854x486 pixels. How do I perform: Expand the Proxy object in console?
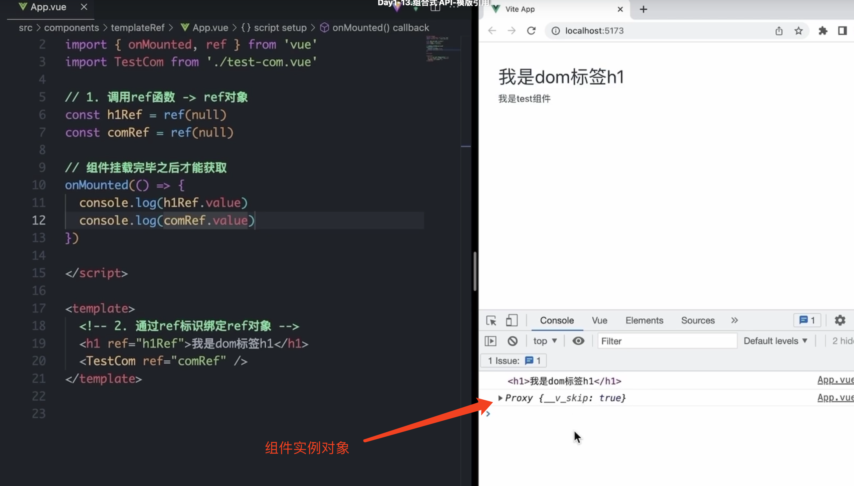point(500,398)
